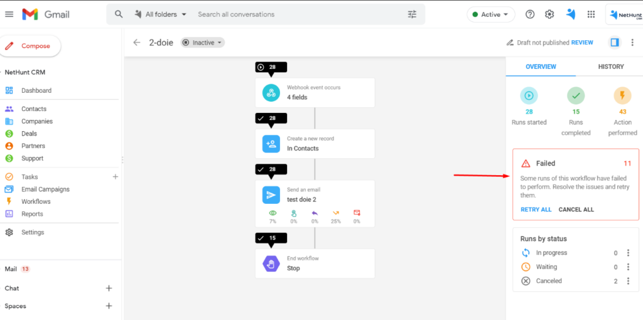Click the NetHunt icon in top bar

(571, 14)
